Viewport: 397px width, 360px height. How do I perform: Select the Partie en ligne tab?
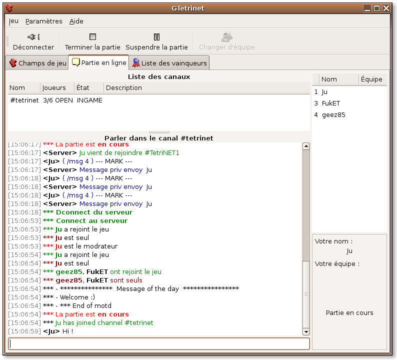[98, 62]
